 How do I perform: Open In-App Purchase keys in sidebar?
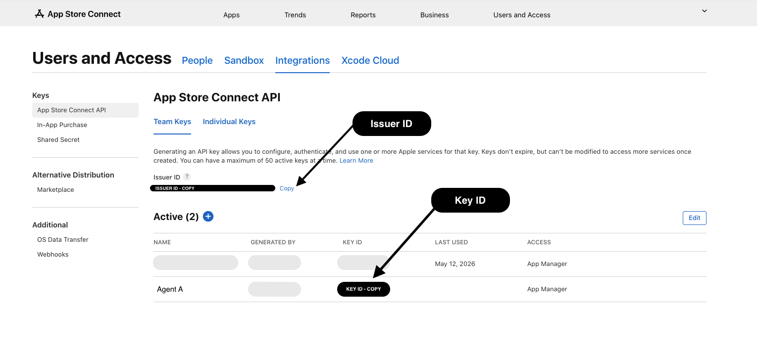(x=62, y=125)
